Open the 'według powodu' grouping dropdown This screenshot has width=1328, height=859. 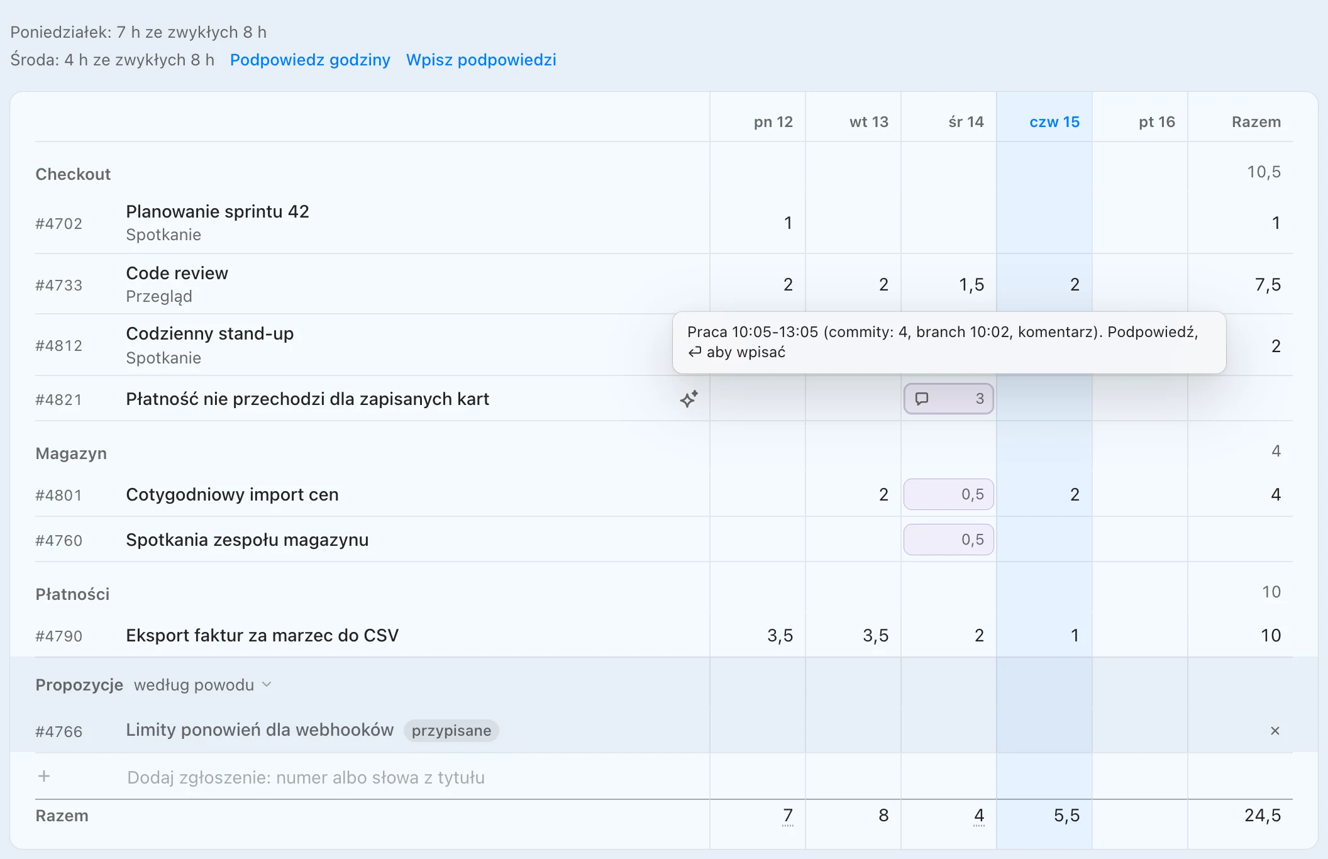pos(202,685)
